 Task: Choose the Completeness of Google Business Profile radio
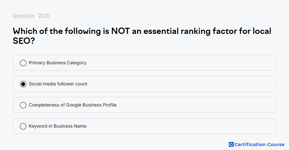23,105
